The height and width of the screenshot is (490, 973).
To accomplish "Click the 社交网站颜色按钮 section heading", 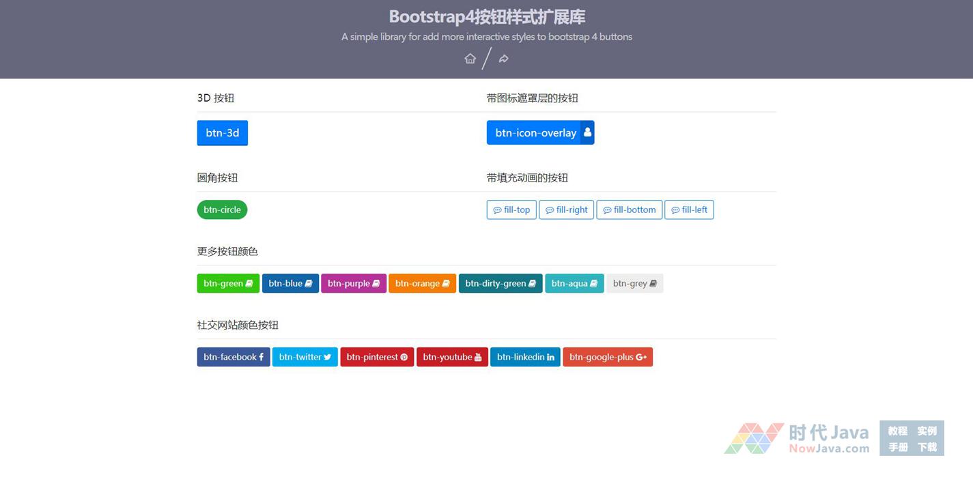I will click(x=238, y=325).
